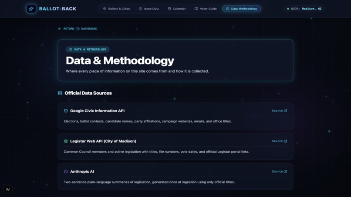
Task: Click the green Legistar Web API icon
Action: [x=66, y=141]
